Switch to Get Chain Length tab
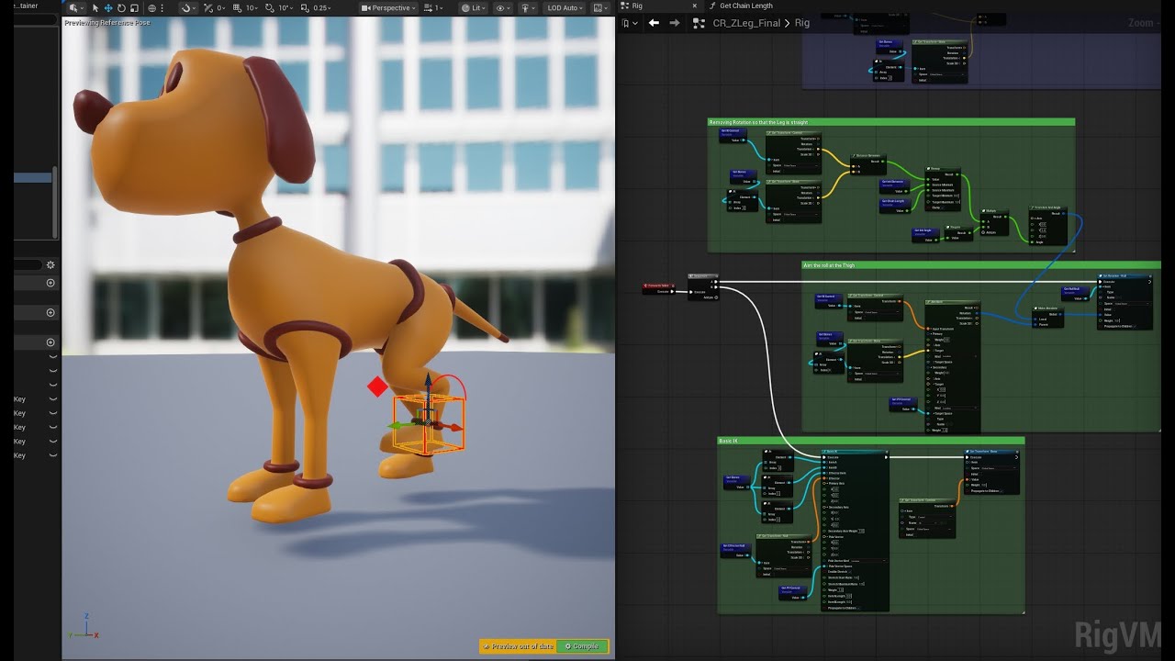Screen dimensions: 1175x661 tap(745, 6)
